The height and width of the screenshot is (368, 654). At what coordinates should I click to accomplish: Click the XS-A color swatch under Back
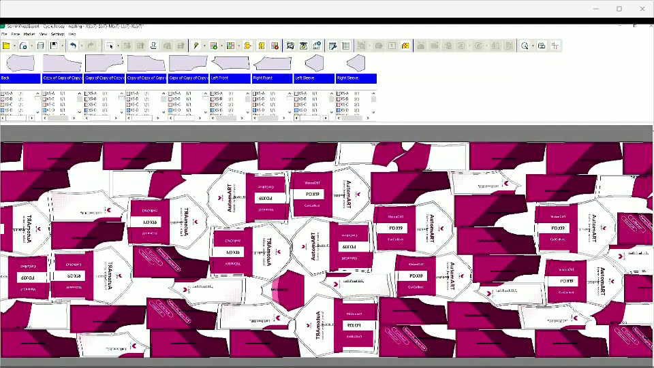(x=3, y=94)
